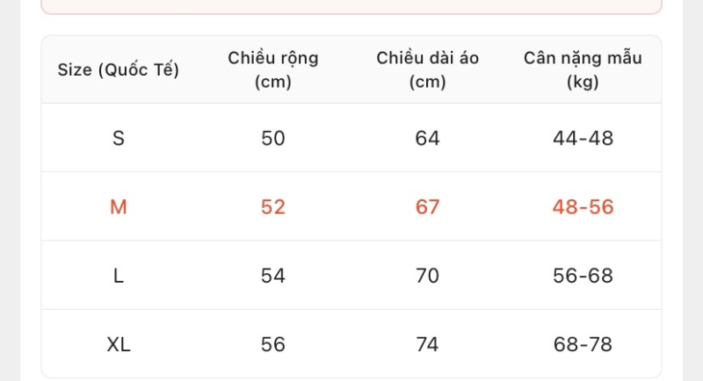Click width value 54 in L row
This screenshot has height=381, width=703.
point(273,276)
